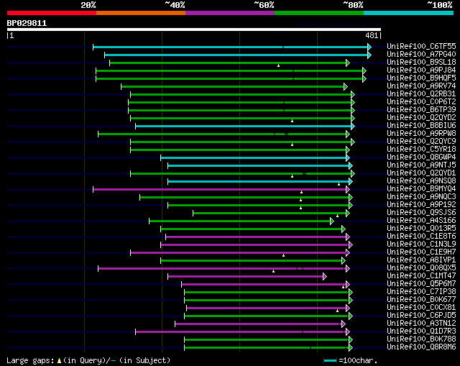Open the UniRef100_B0K788 label
Image resolution: width=460 pixels, height=366 pixels.
point(421,339)
